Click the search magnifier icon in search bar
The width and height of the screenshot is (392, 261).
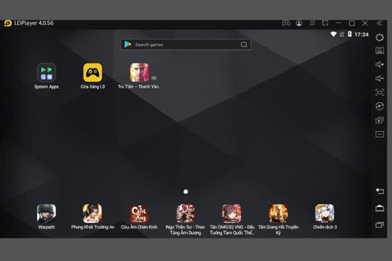(x=244, y=45)
